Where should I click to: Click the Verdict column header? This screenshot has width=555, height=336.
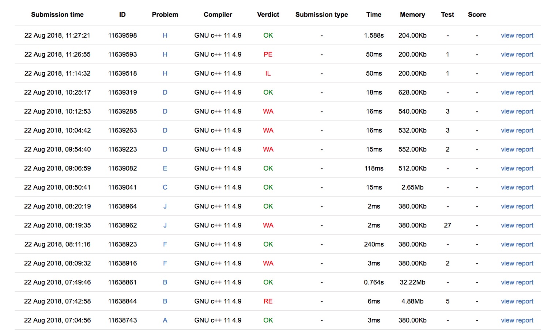pos(268,15)
